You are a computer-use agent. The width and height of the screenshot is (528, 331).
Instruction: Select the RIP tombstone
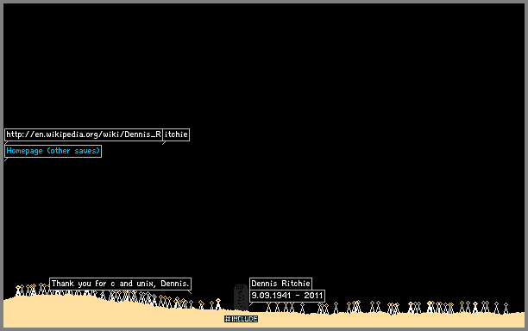(x=241, y=297)
